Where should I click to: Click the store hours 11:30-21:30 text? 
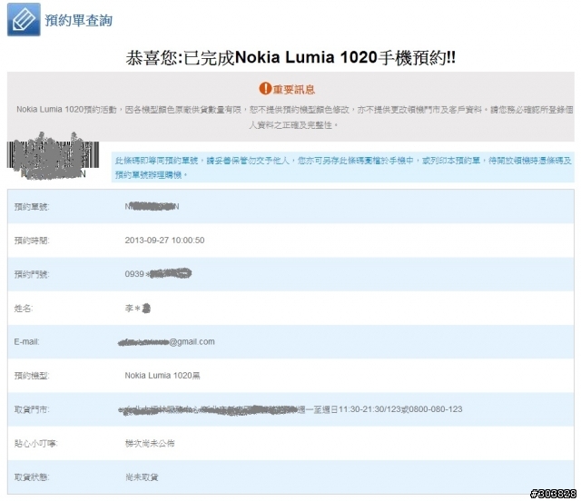pos(379,409)
